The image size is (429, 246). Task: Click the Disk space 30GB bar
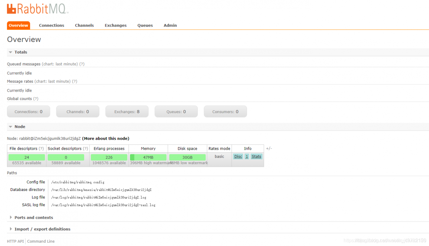click(x=187, y=157)
